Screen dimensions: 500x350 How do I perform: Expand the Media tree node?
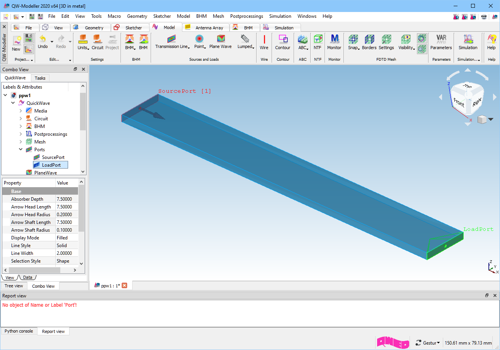click(x=21, y=111)
